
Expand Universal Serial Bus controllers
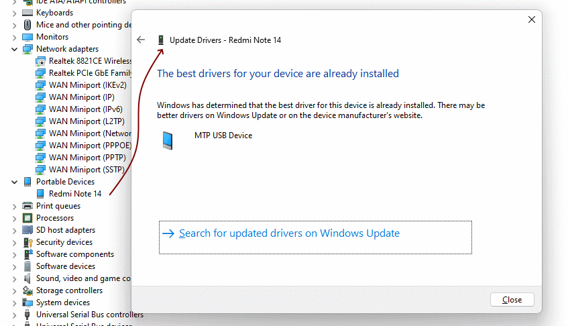click(x=14, y=315)
